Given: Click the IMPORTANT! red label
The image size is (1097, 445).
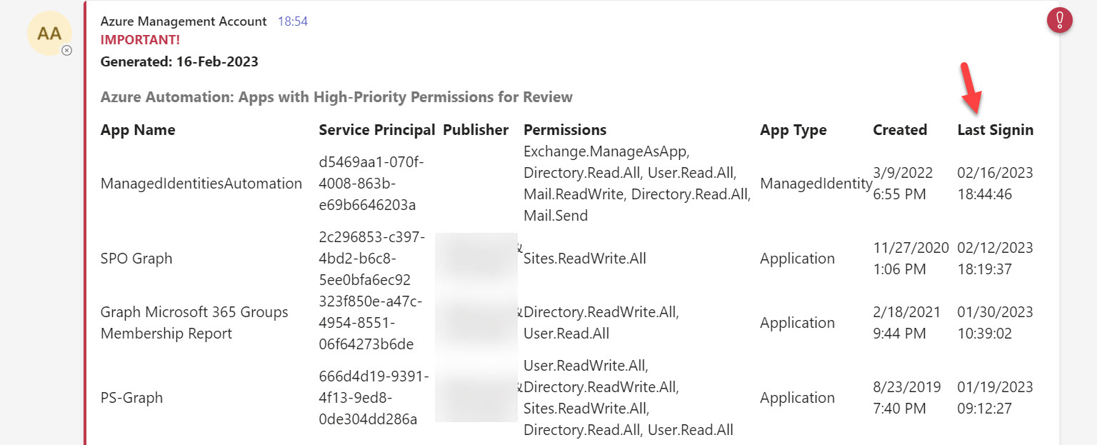Looking at the screenshot, I should [x=140, y=40].
